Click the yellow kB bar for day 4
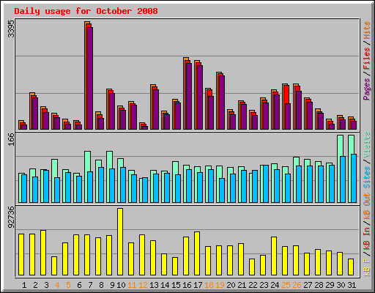 tap(54, 266)
